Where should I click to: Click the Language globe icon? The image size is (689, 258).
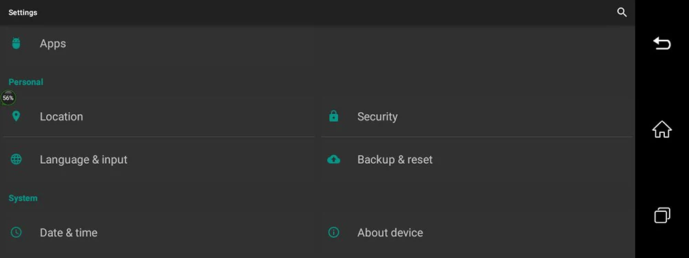click(x=17, y=160)
